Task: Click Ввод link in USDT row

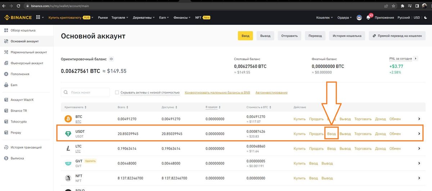Action: [x=332, y=134]
